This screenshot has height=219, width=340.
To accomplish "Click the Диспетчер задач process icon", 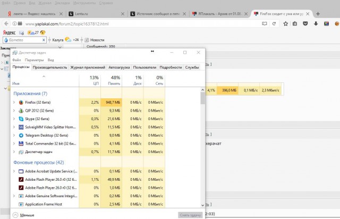I will 21,152.
